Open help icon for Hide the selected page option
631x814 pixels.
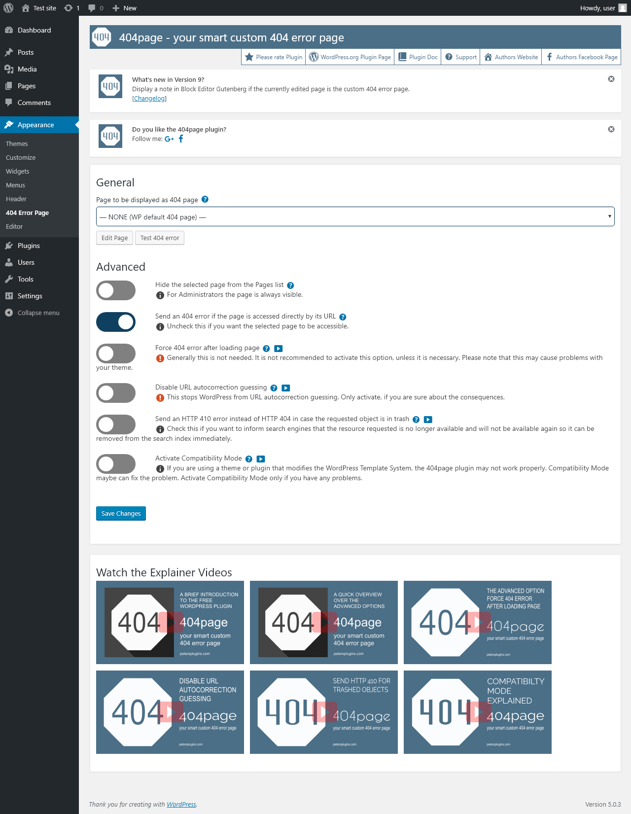pos(290,285)
